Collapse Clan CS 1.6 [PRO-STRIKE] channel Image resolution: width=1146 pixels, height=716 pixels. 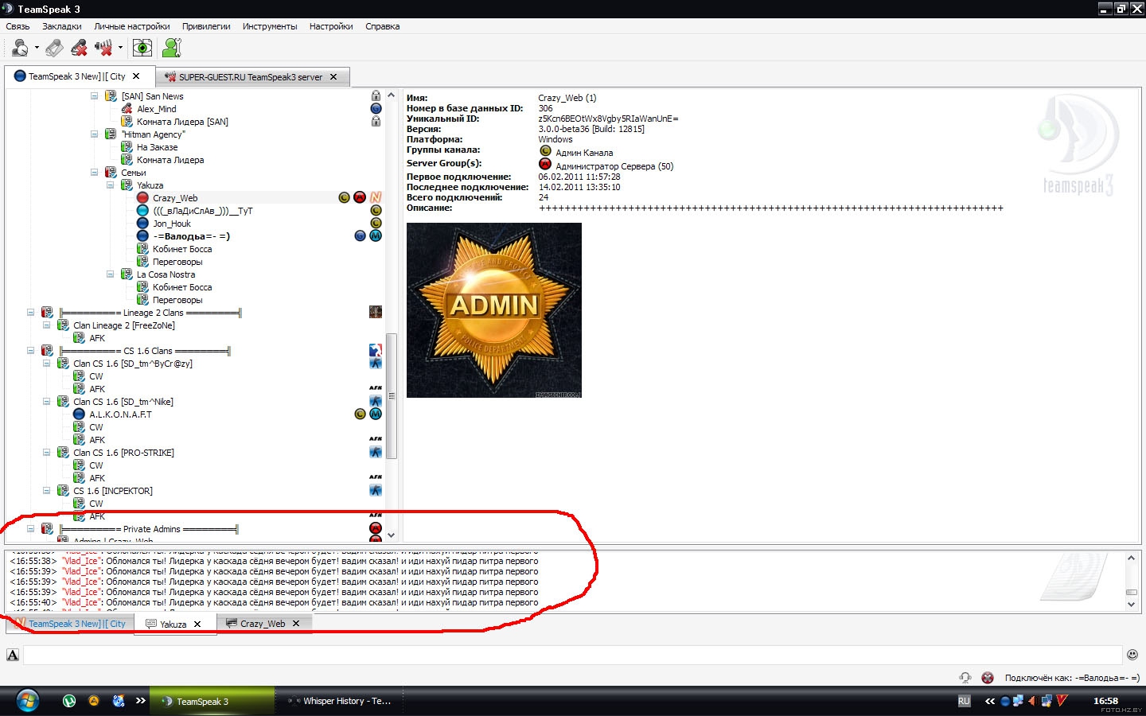pyautogui.click(x=46, y=453)
